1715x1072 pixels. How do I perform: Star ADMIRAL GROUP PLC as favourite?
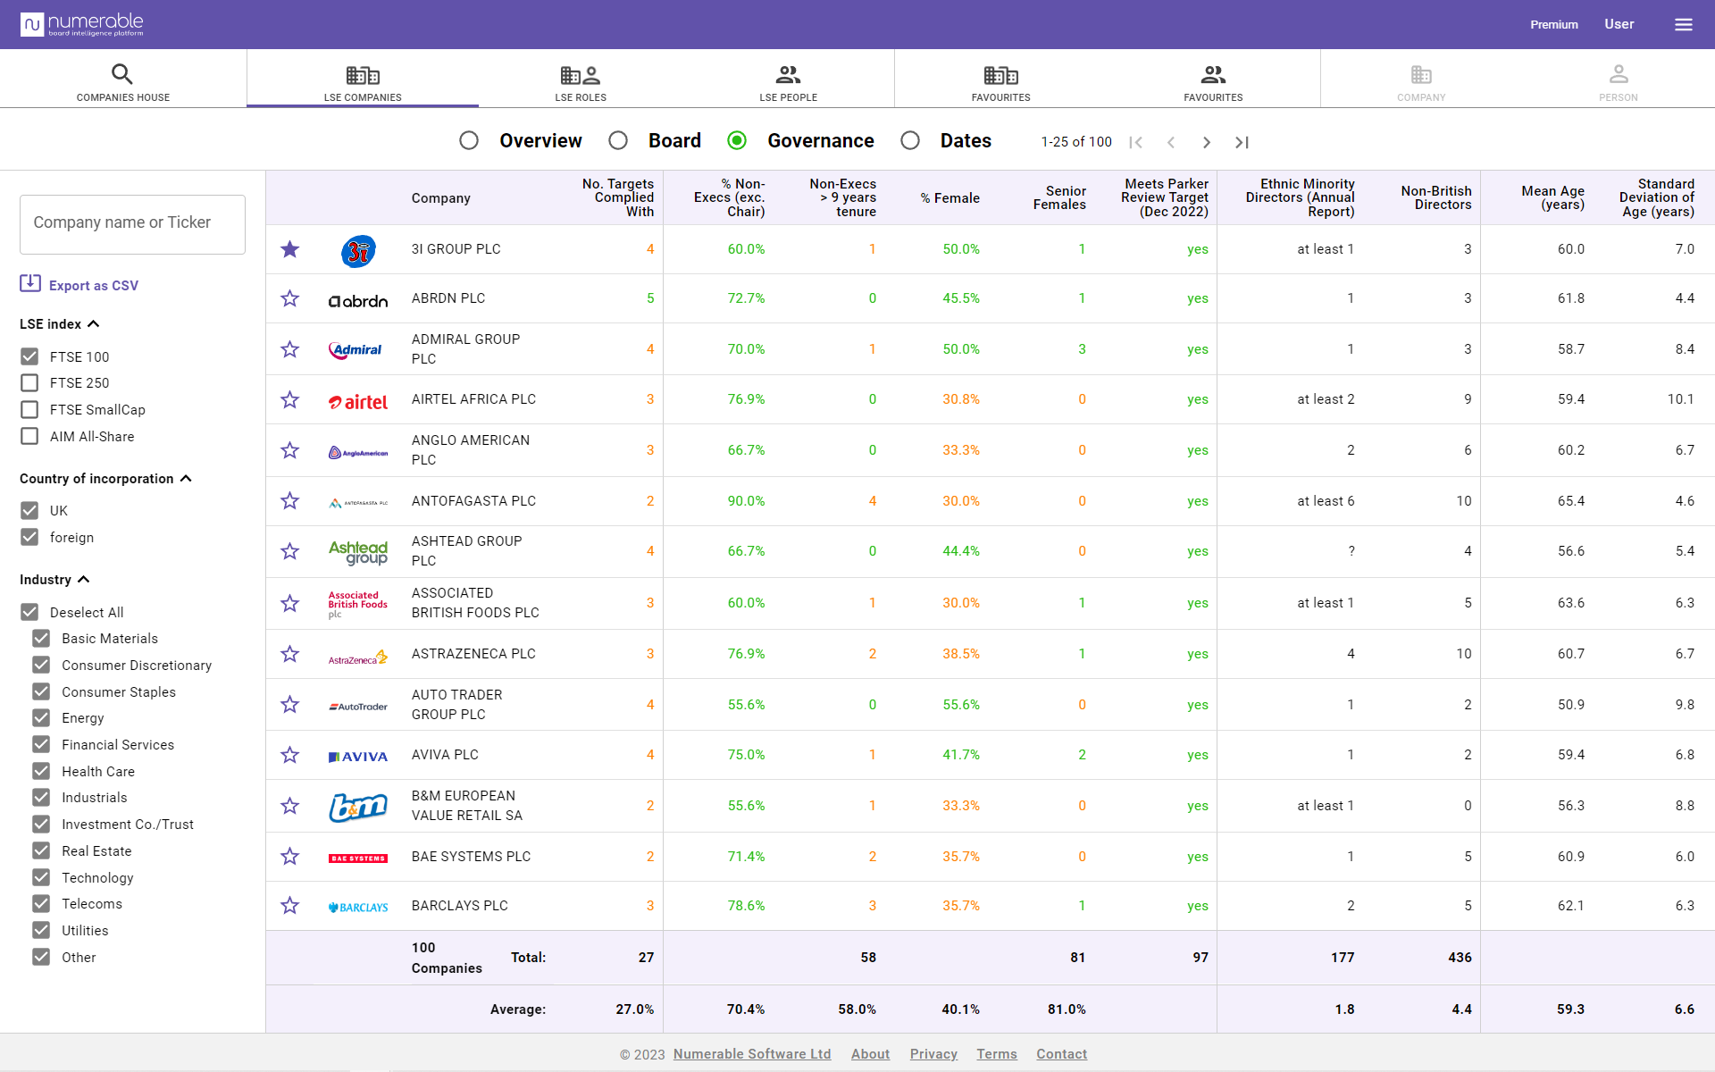tap(289, 349)
